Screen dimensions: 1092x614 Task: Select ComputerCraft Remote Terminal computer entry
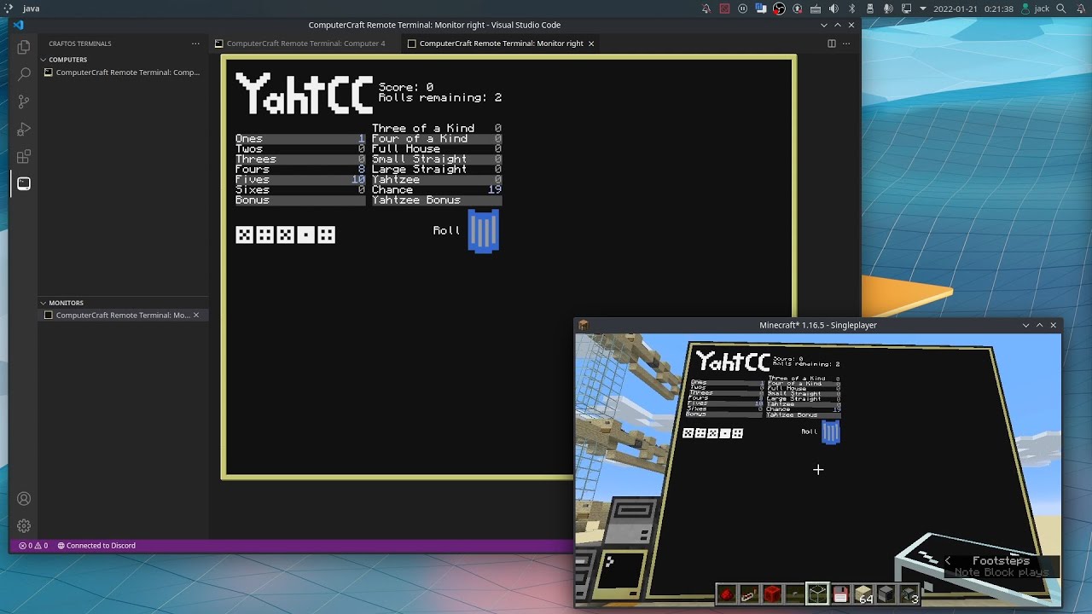coord(122,72)
